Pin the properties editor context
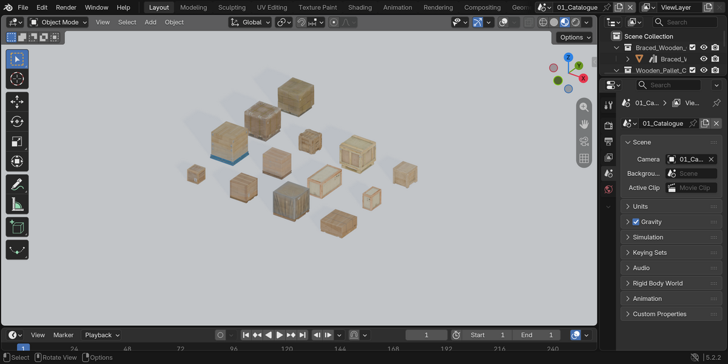This screenshot has width=728, height=364. pos(716,103)
